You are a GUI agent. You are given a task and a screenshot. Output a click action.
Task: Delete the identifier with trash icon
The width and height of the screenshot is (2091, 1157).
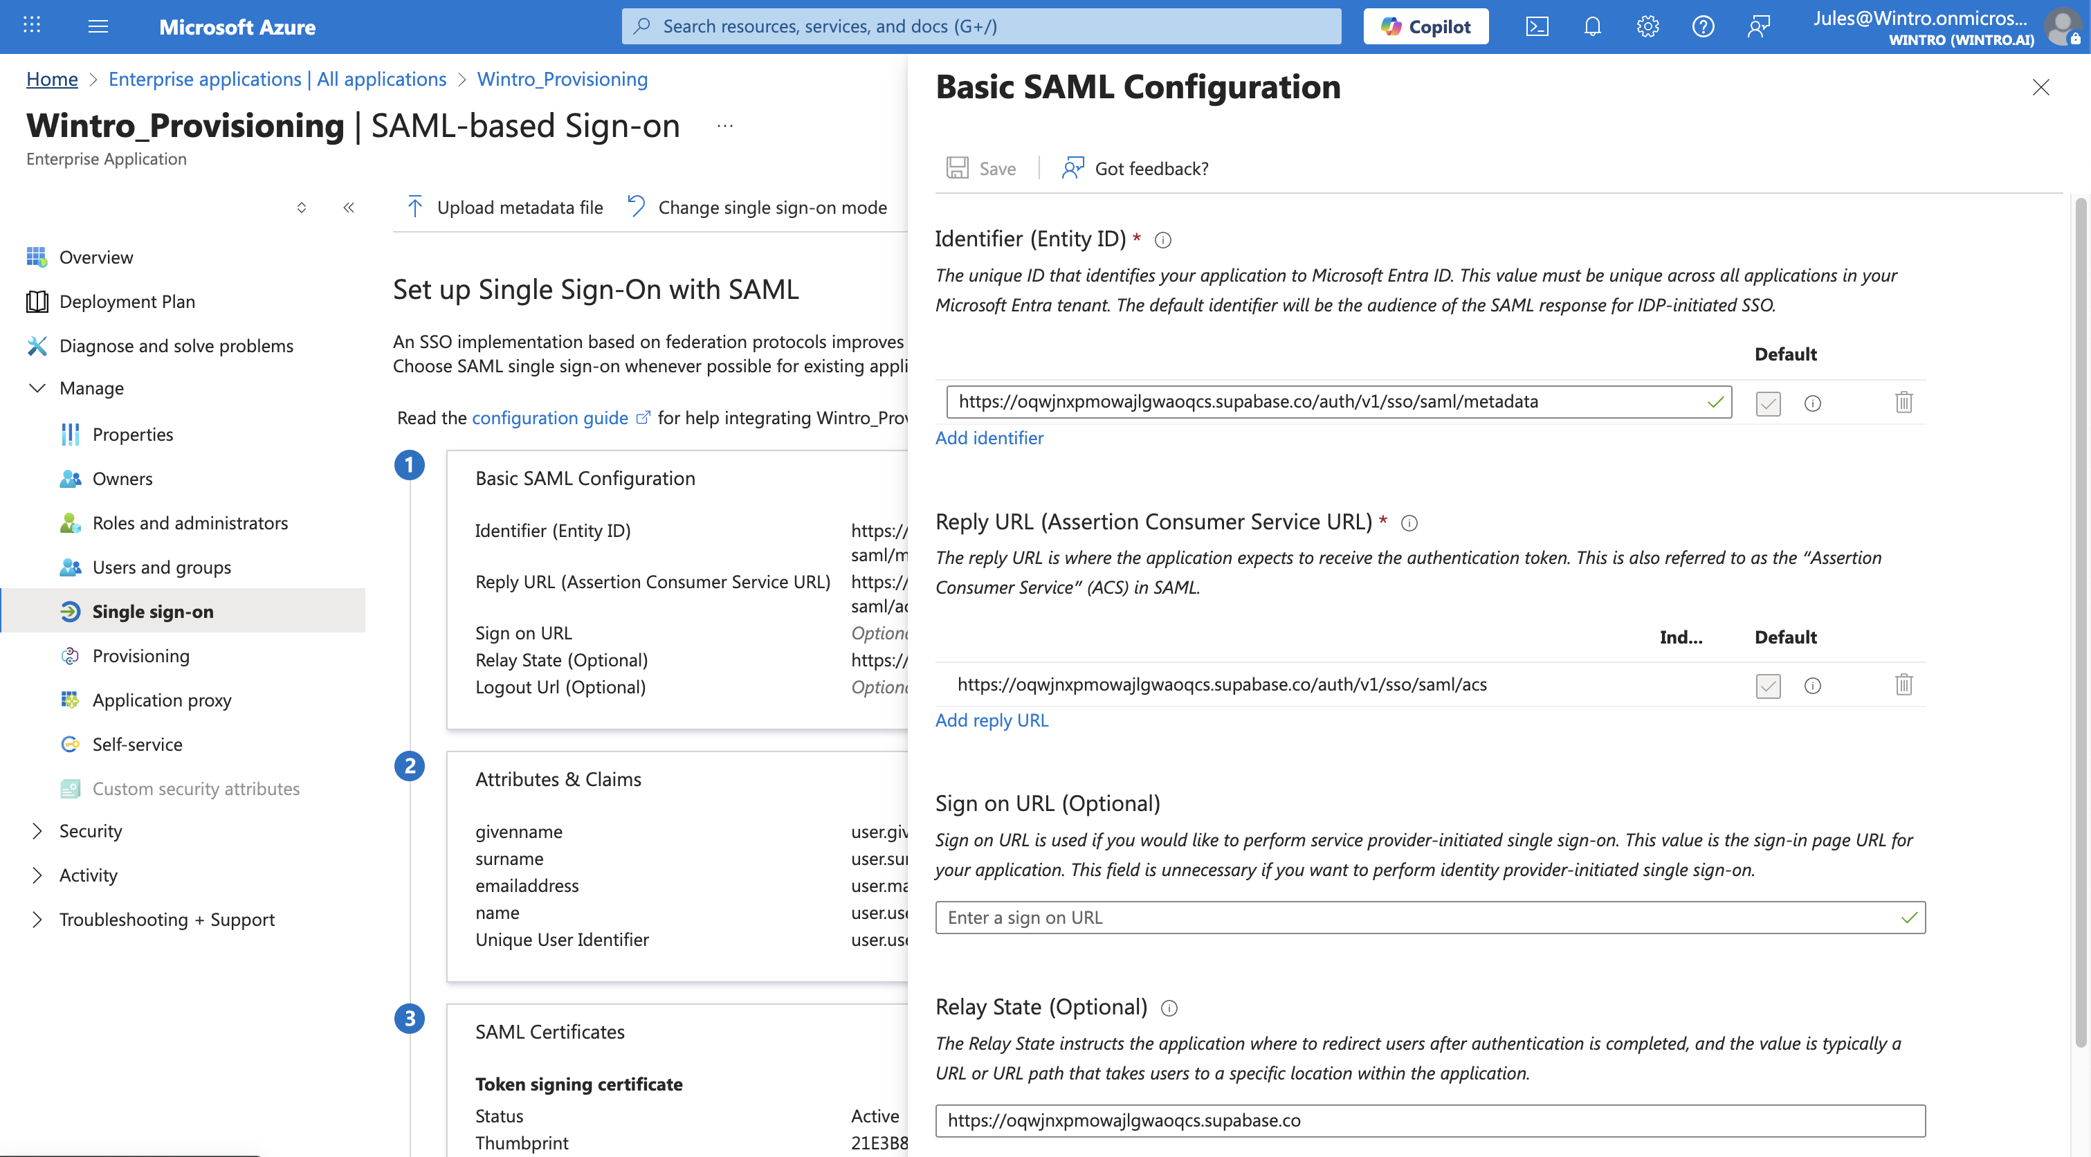coord(1903,402)
